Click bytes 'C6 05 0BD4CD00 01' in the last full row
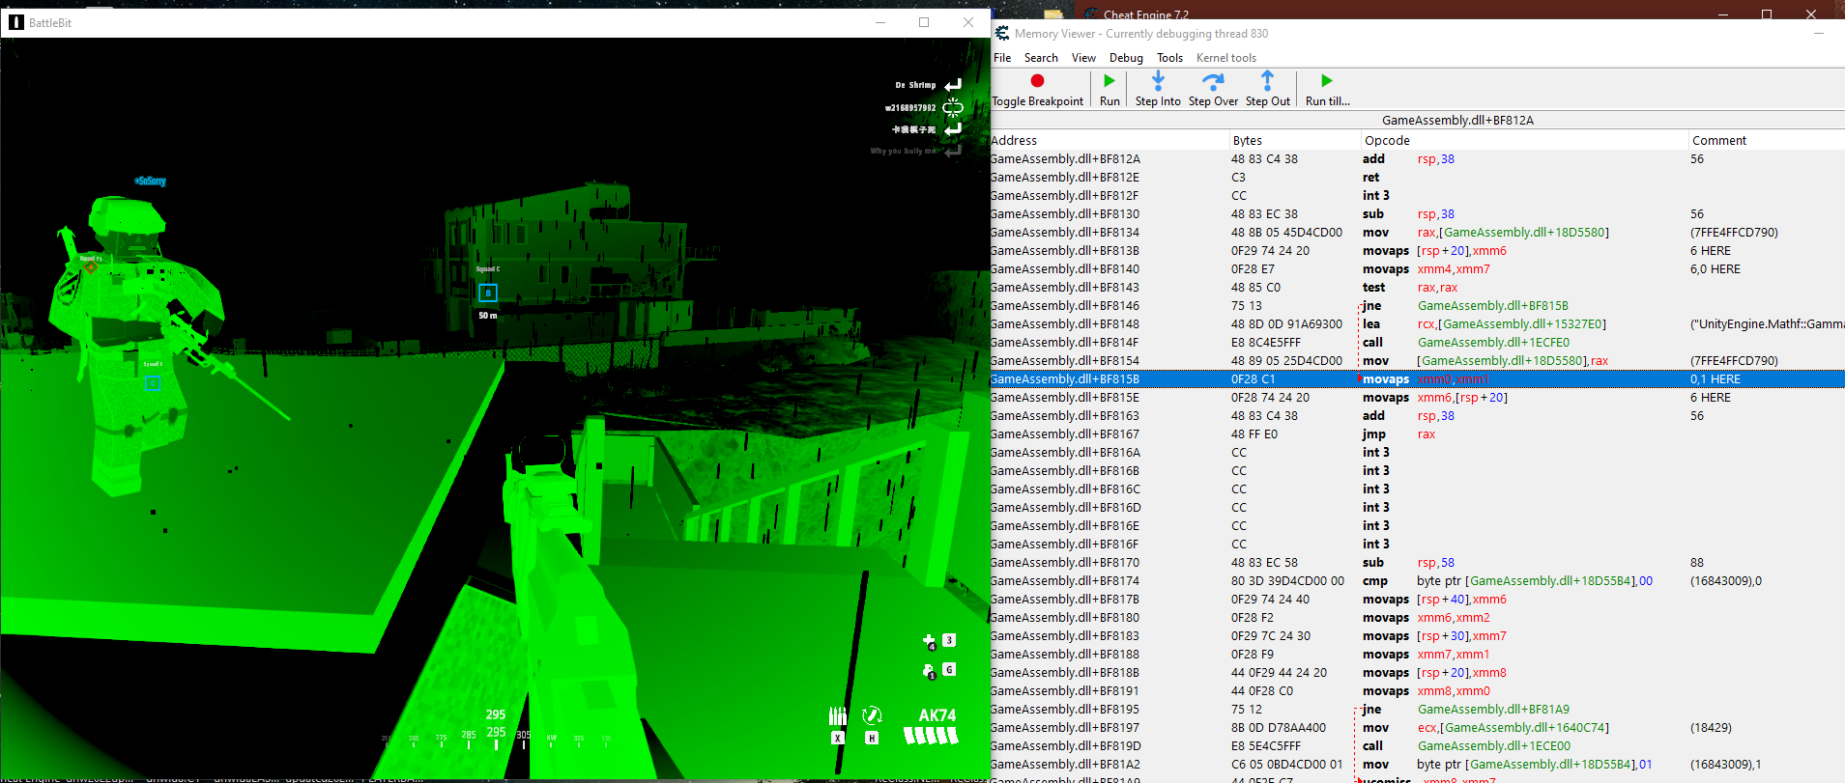 click(x=1286, y=765)
